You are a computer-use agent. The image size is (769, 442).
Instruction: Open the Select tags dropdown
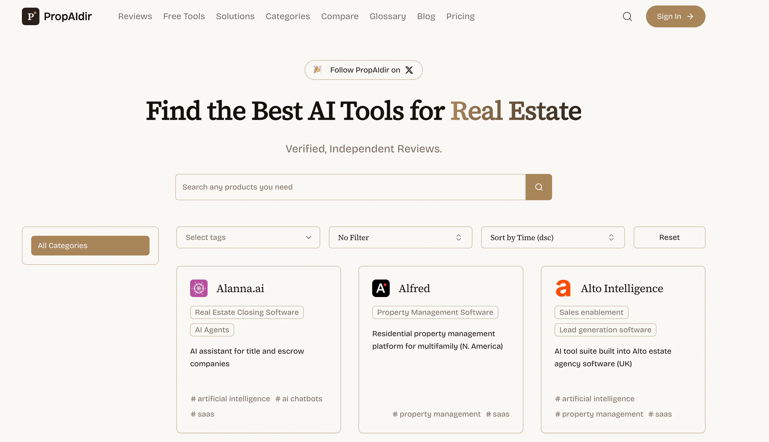tap(248, 237)
